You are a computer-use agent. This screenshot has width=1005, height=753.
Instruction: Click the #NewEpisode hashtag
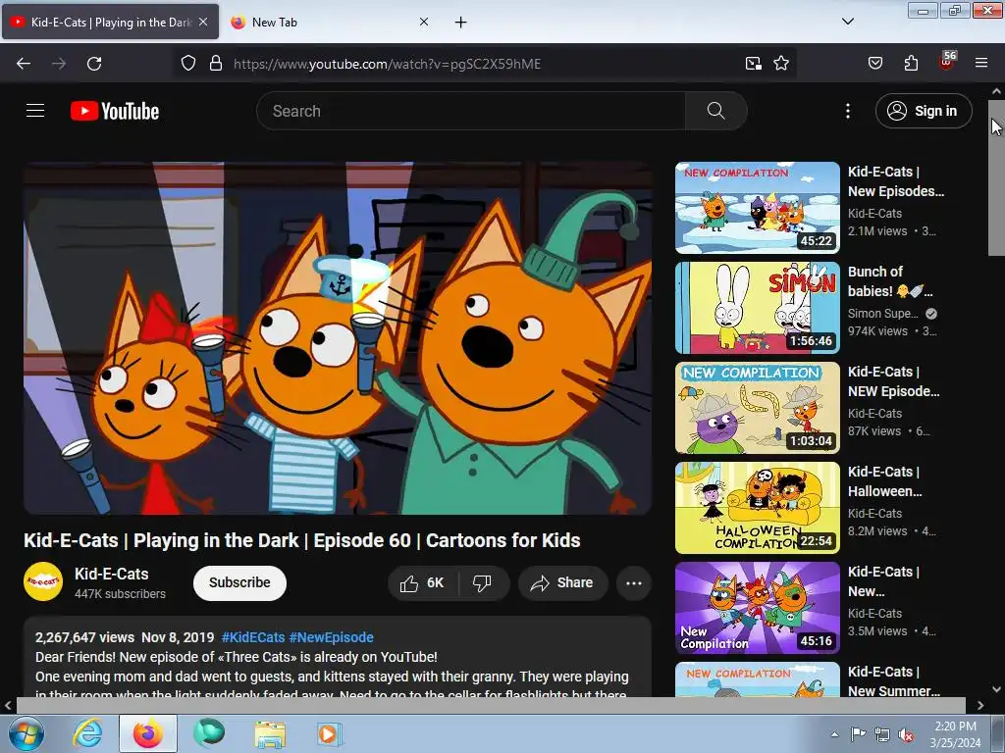332,637
